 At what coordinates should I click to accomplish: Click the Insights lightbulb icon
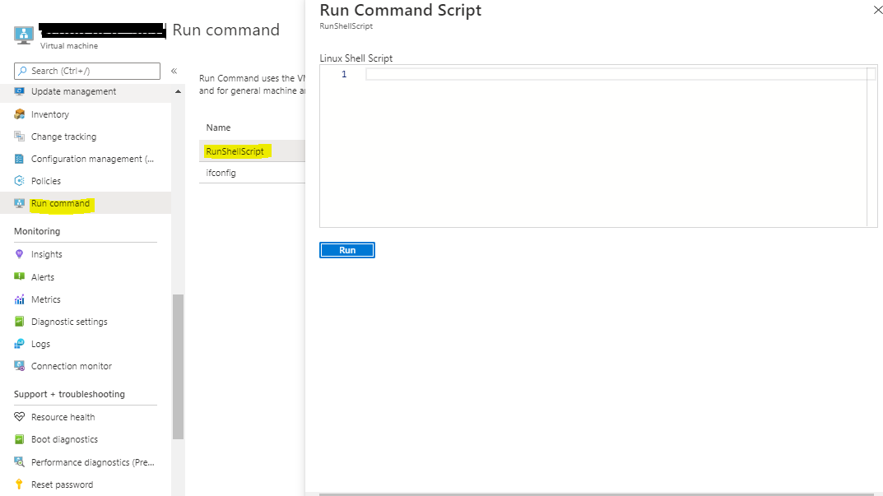coord(20,254)
